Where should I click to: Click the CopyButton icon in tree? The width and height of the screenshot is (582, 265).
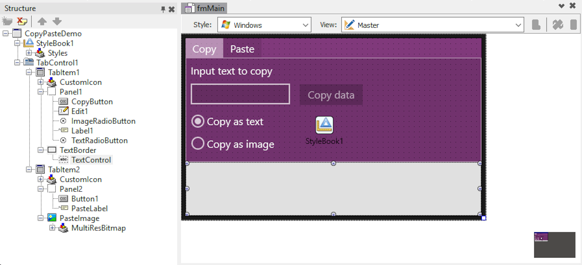point(64,102)
